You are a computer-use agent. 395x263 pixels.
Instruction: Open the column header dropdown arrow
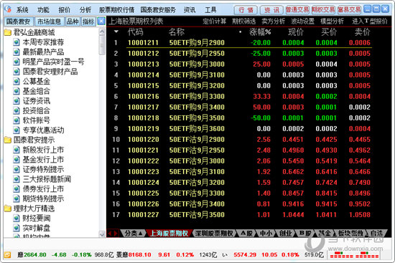[116, 32]
